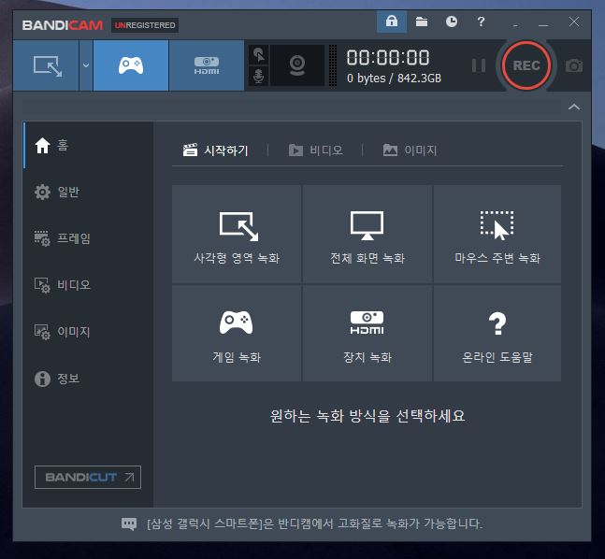605x559 pixels.
Task: Click the speech bubble tip icon
Action: pyautogui.click(x=129, y=523)
